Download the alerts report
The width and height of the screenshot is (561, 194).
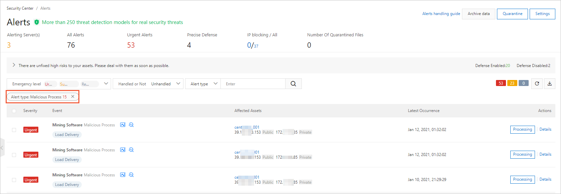[x=550, y=83]
